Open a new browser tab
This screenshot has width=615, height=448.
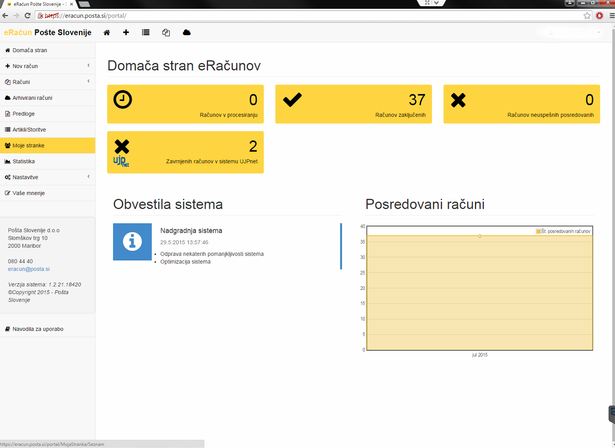click(84, 4)
